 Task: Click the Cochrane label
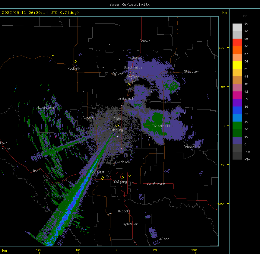[x=97, y=171]
